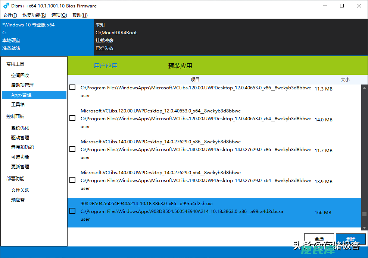368x258 pixels.
Task: Open the 文件(F) menu
Action: 10,15
